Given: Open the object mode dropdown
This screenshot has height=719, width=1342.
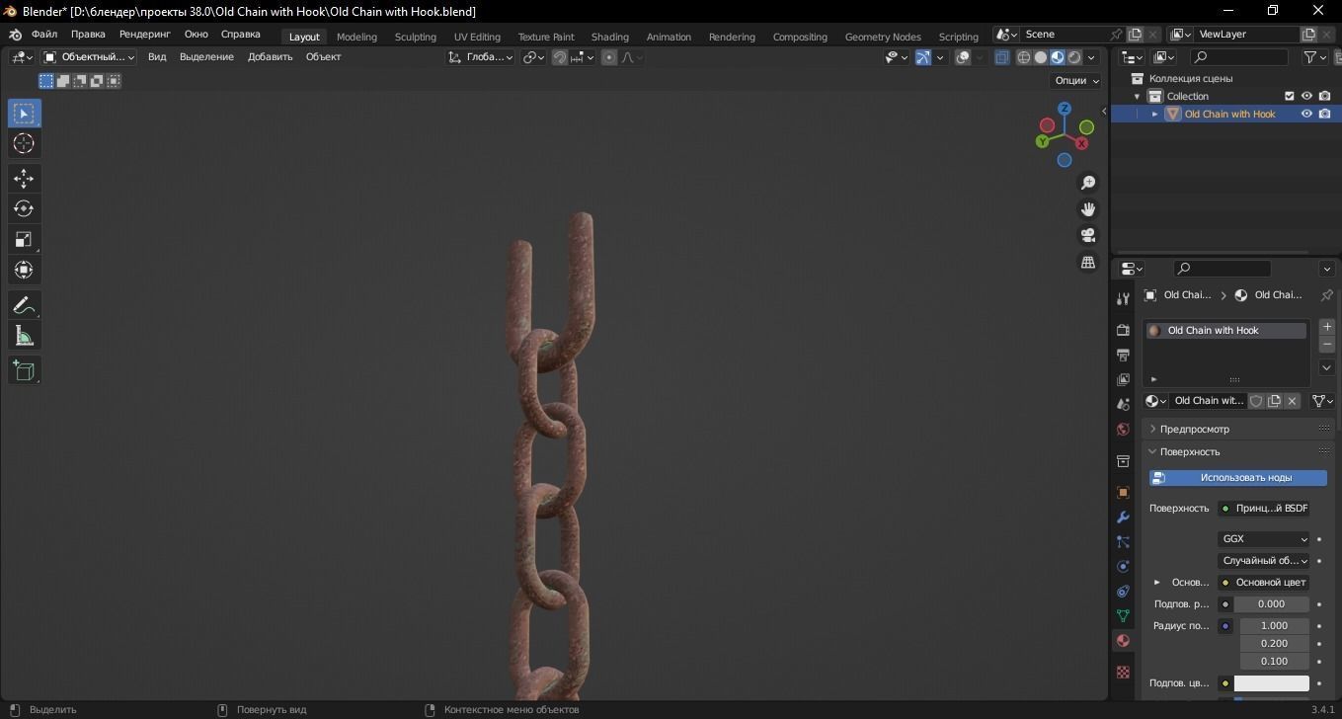Looking at the screenshot, I should [89, 57].
